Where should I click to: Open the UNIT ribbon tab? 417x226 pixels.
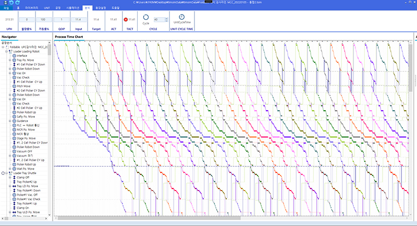tap(47, 8)
